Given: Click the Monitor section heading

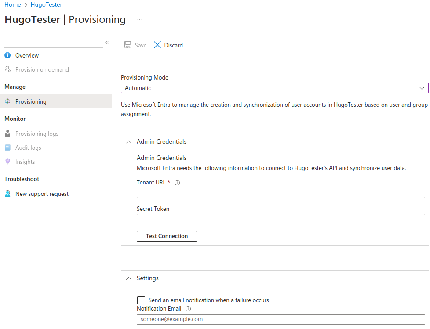Looking at the screenshot, I should [x=15, y=119].
